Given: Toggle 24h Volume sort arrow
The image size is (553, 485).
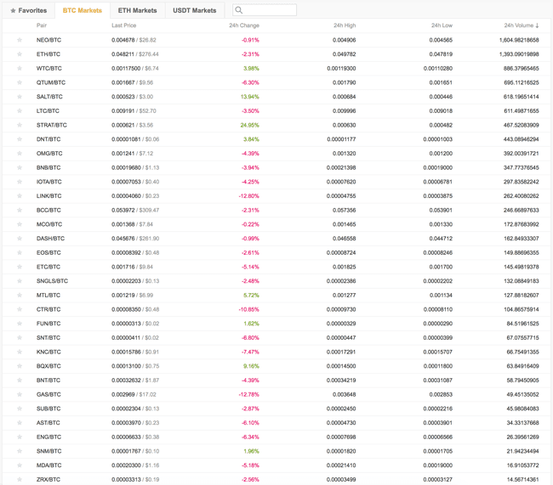Looking at the screenshot, I should tap(537, 25).
